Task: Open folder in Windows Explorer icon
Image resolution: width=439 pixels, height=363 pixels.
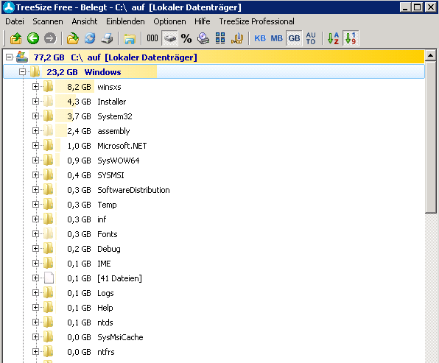Action: pyautogui.click(x=130, y=38)
